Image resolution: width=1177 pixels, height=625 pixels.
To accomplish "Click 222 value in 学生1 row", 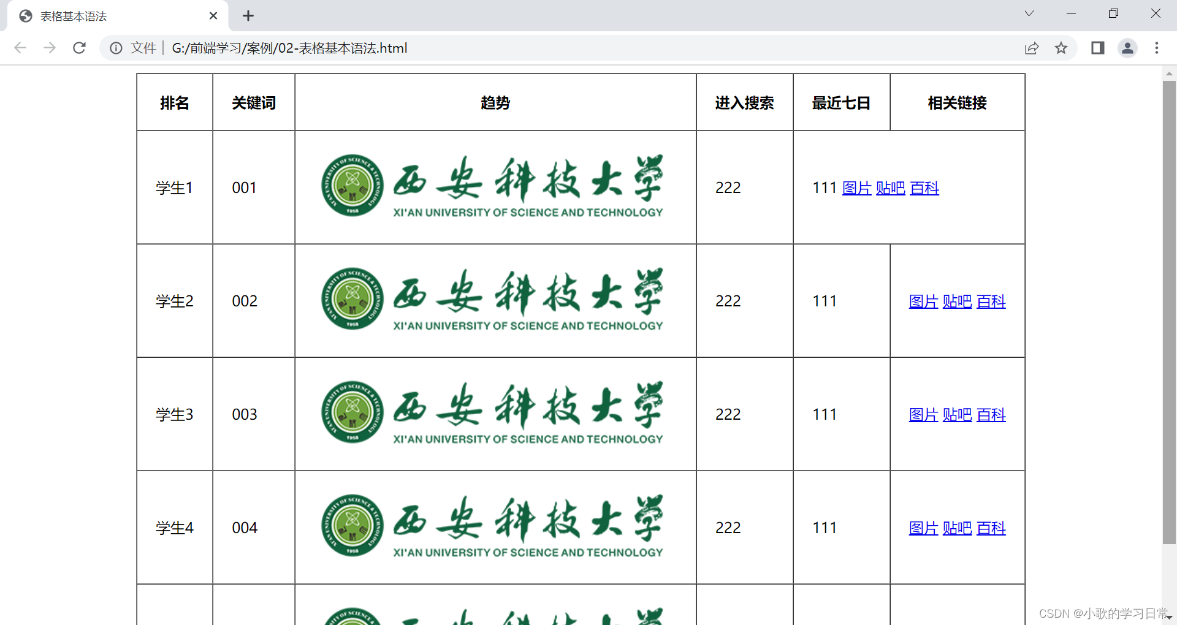I will pyautogui.click(x=728, y=187).
